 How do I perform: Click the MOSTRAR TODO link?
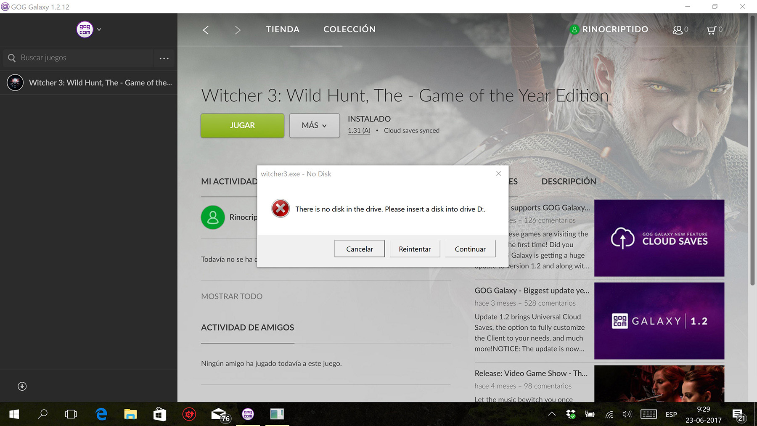coord(232,296)
